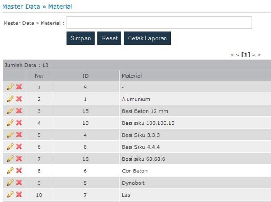Select page 1 in pagination

245,55
